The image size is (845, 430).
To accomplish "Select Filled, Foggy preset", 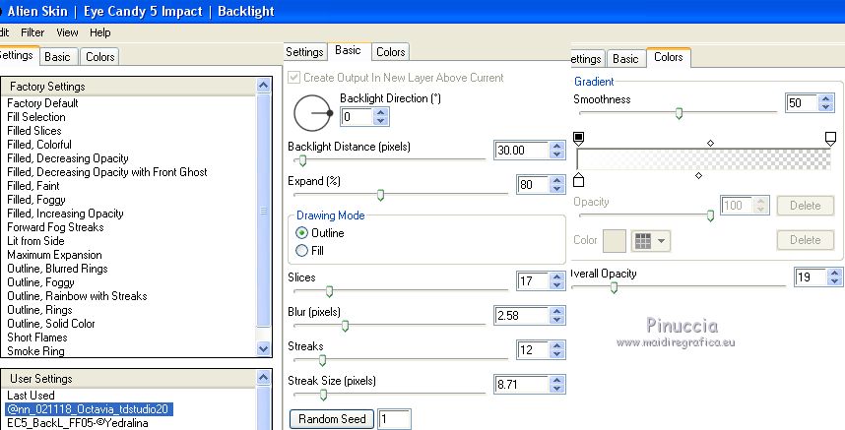I will (x=36, y=200).
